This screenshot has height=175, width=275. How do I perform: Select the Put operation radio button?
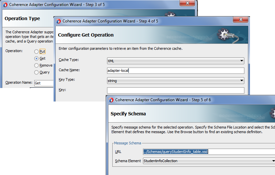pos(36,52)
